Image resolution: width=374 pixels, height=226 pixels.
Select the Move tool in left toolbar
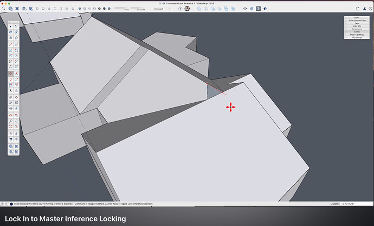tap(11, 74)
